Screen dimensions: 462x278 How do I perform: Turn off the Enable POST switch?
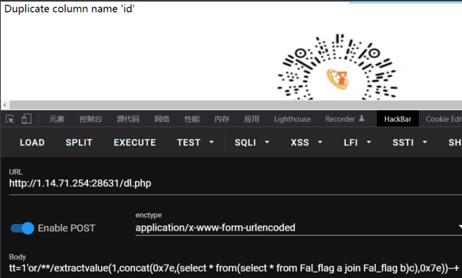coord(22,228)
